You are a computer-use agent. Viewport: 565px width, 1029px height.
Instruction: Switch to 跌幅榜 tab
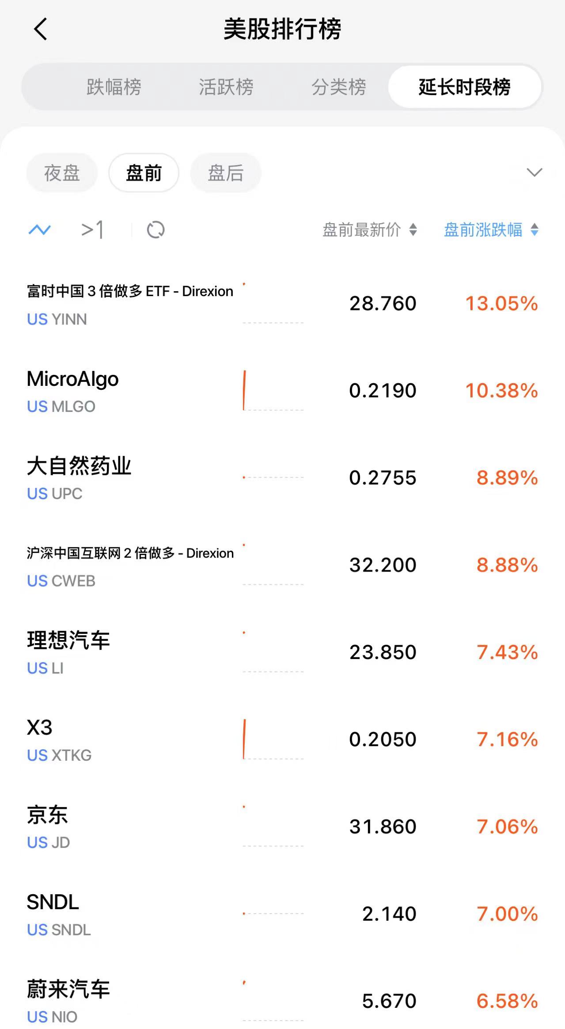(114, 87)
